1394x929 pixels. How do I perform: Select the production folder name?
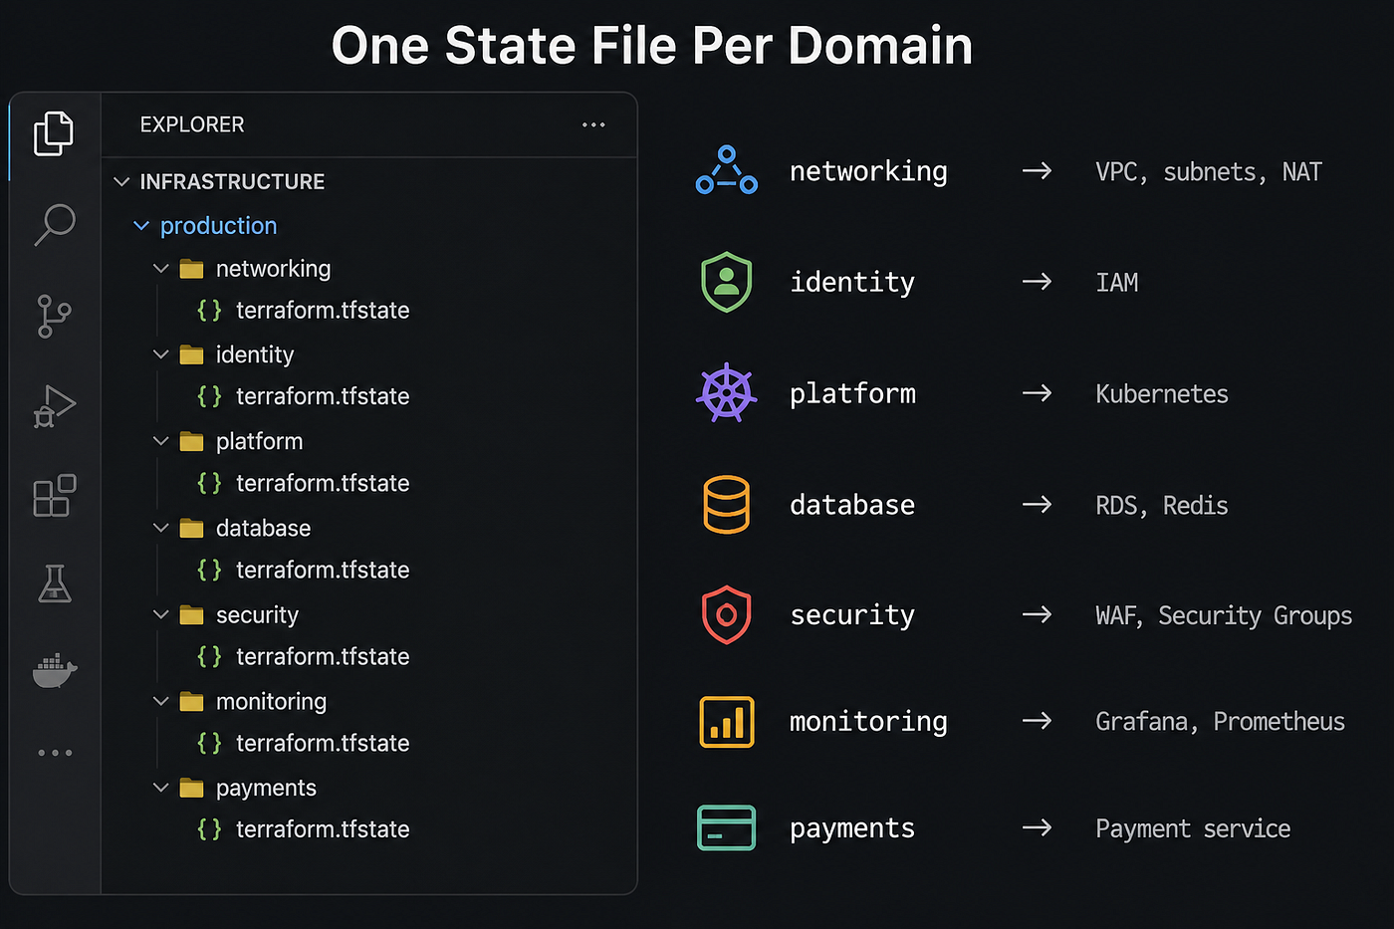click(x=218, y=226)
